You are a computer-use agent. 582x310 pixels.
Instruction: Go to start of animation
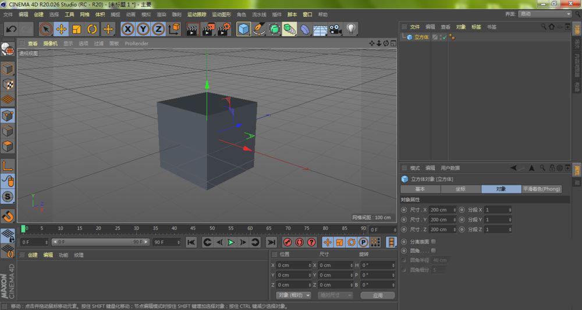(191, 242)
